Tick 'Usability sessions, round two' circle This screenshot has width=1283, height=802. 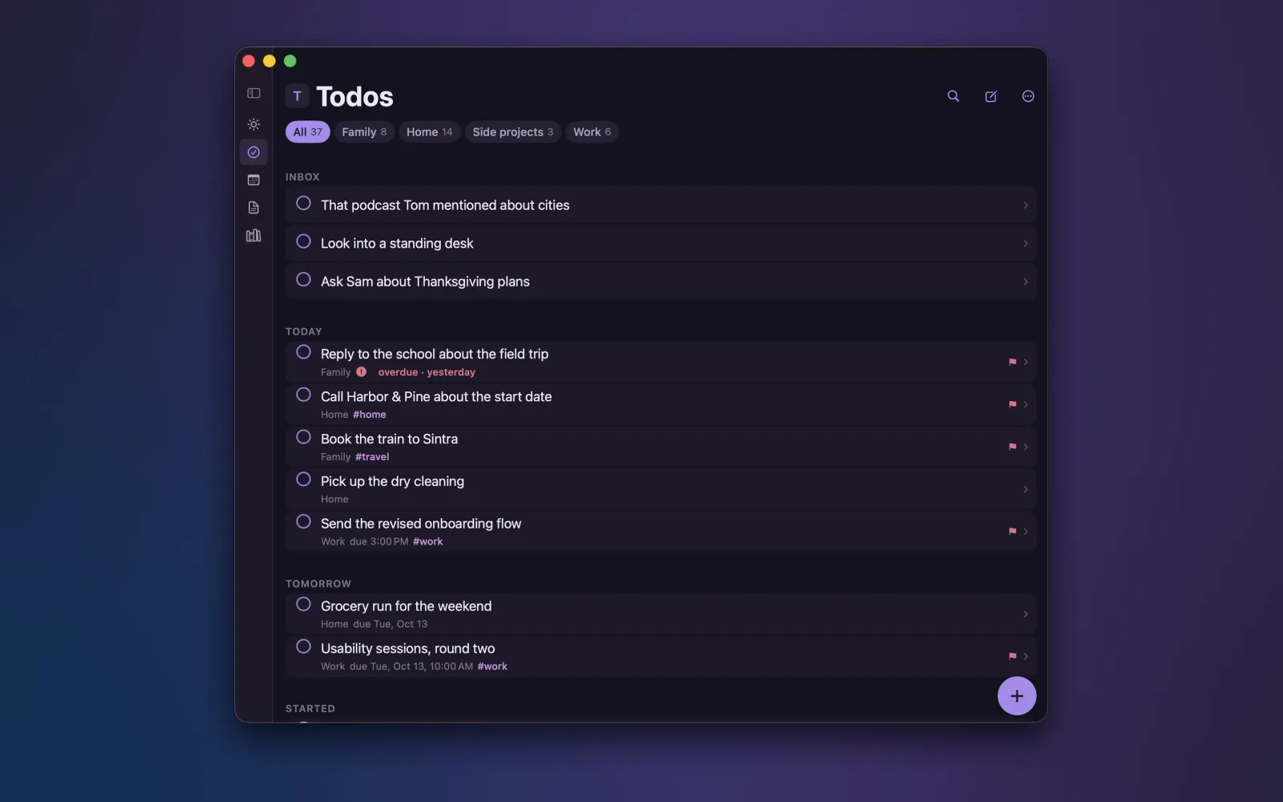pyautogui.click(x=303, y=646)
